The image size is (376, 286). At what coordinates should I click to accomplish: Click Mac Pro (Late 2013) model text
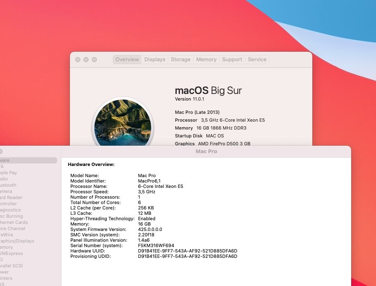pyautogui.click(x=197, y=112)
